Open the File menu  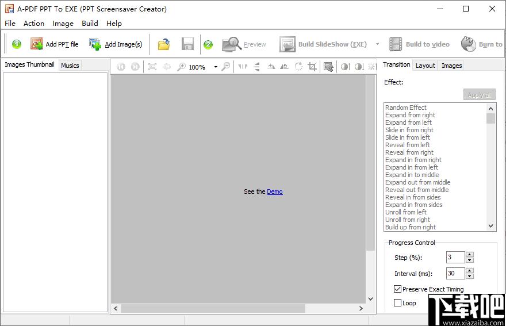point(10,23)
